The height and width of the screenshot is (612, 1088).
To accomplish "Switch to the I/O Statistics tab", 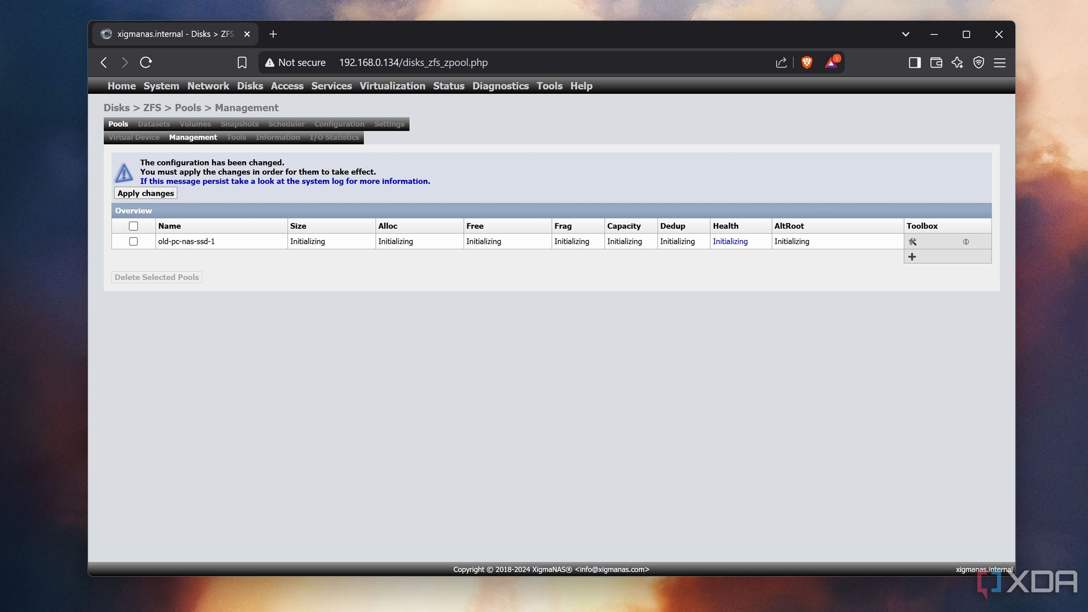I will click(x=334, y=137).
